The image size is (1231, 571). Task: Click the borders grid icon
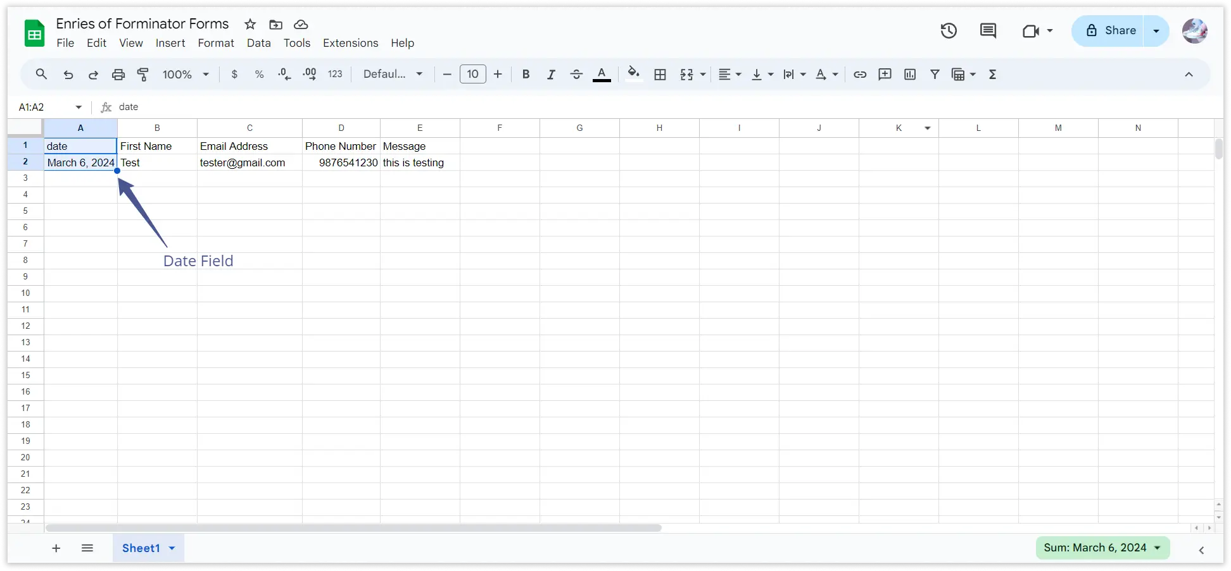click(660, 75)
